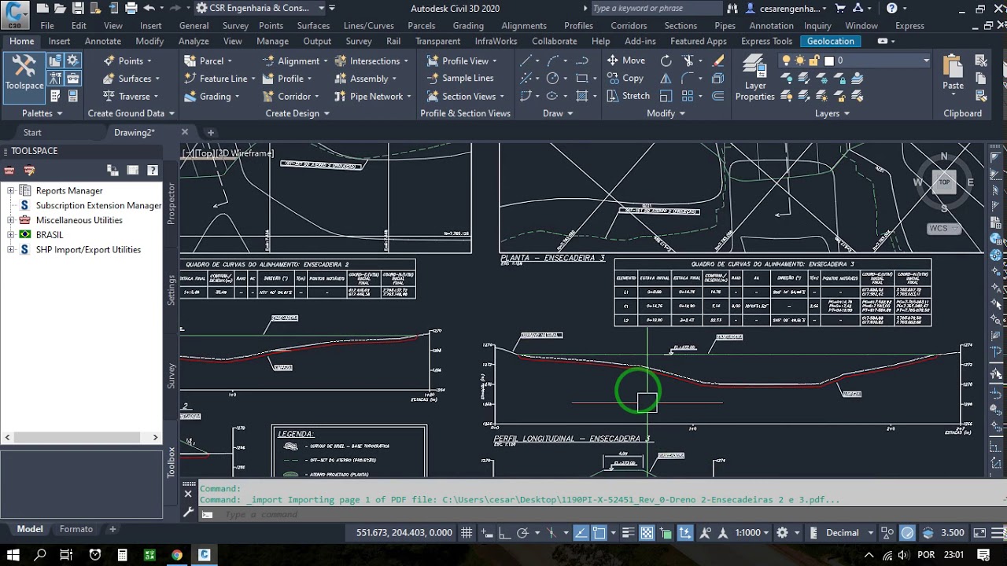Screen dimensions: 1007x566
Task: Click the customization hamburger icon in status bar
Action: tap(998, 532)
